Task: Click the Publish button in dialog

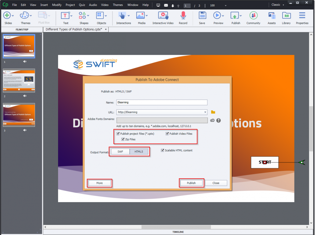Action: (x=191, y=183)
